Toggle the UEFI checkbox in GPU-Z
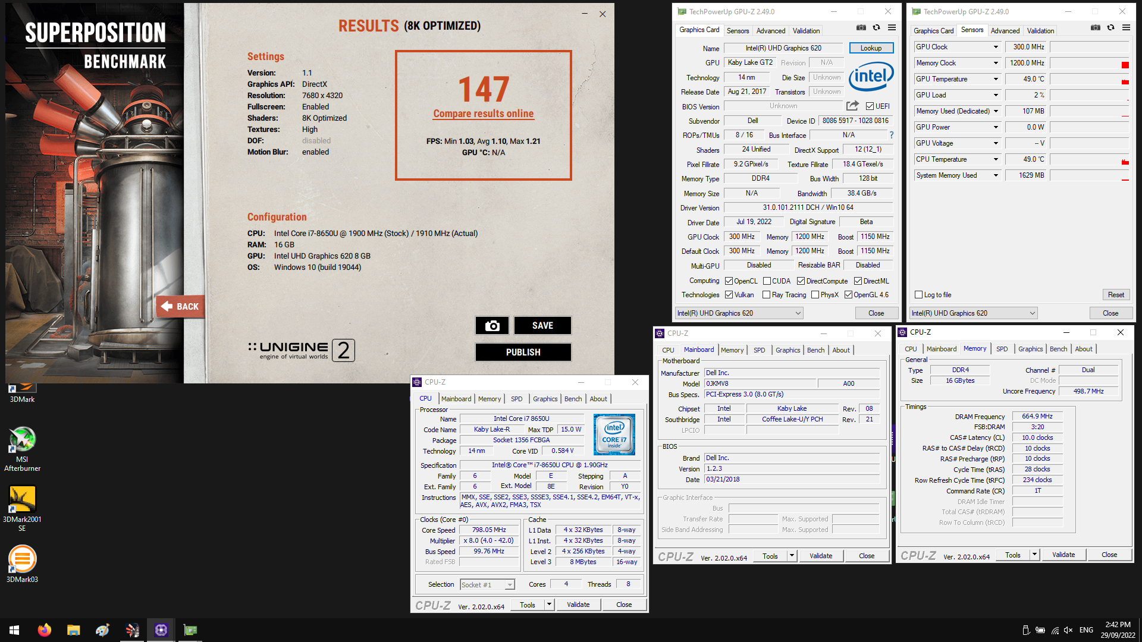Image resolution: width=1142 pixels, height=642 pixels. tap(870, 106)
